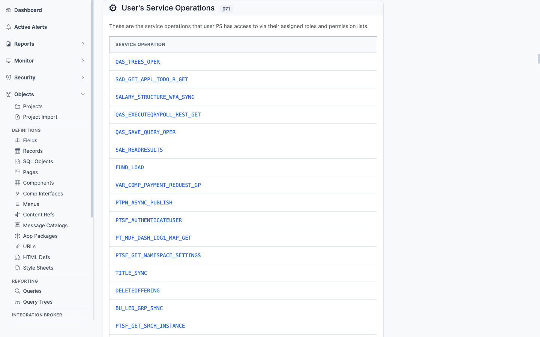
Task: Open the TITLE_SYNC link
Action: (131, 273)
